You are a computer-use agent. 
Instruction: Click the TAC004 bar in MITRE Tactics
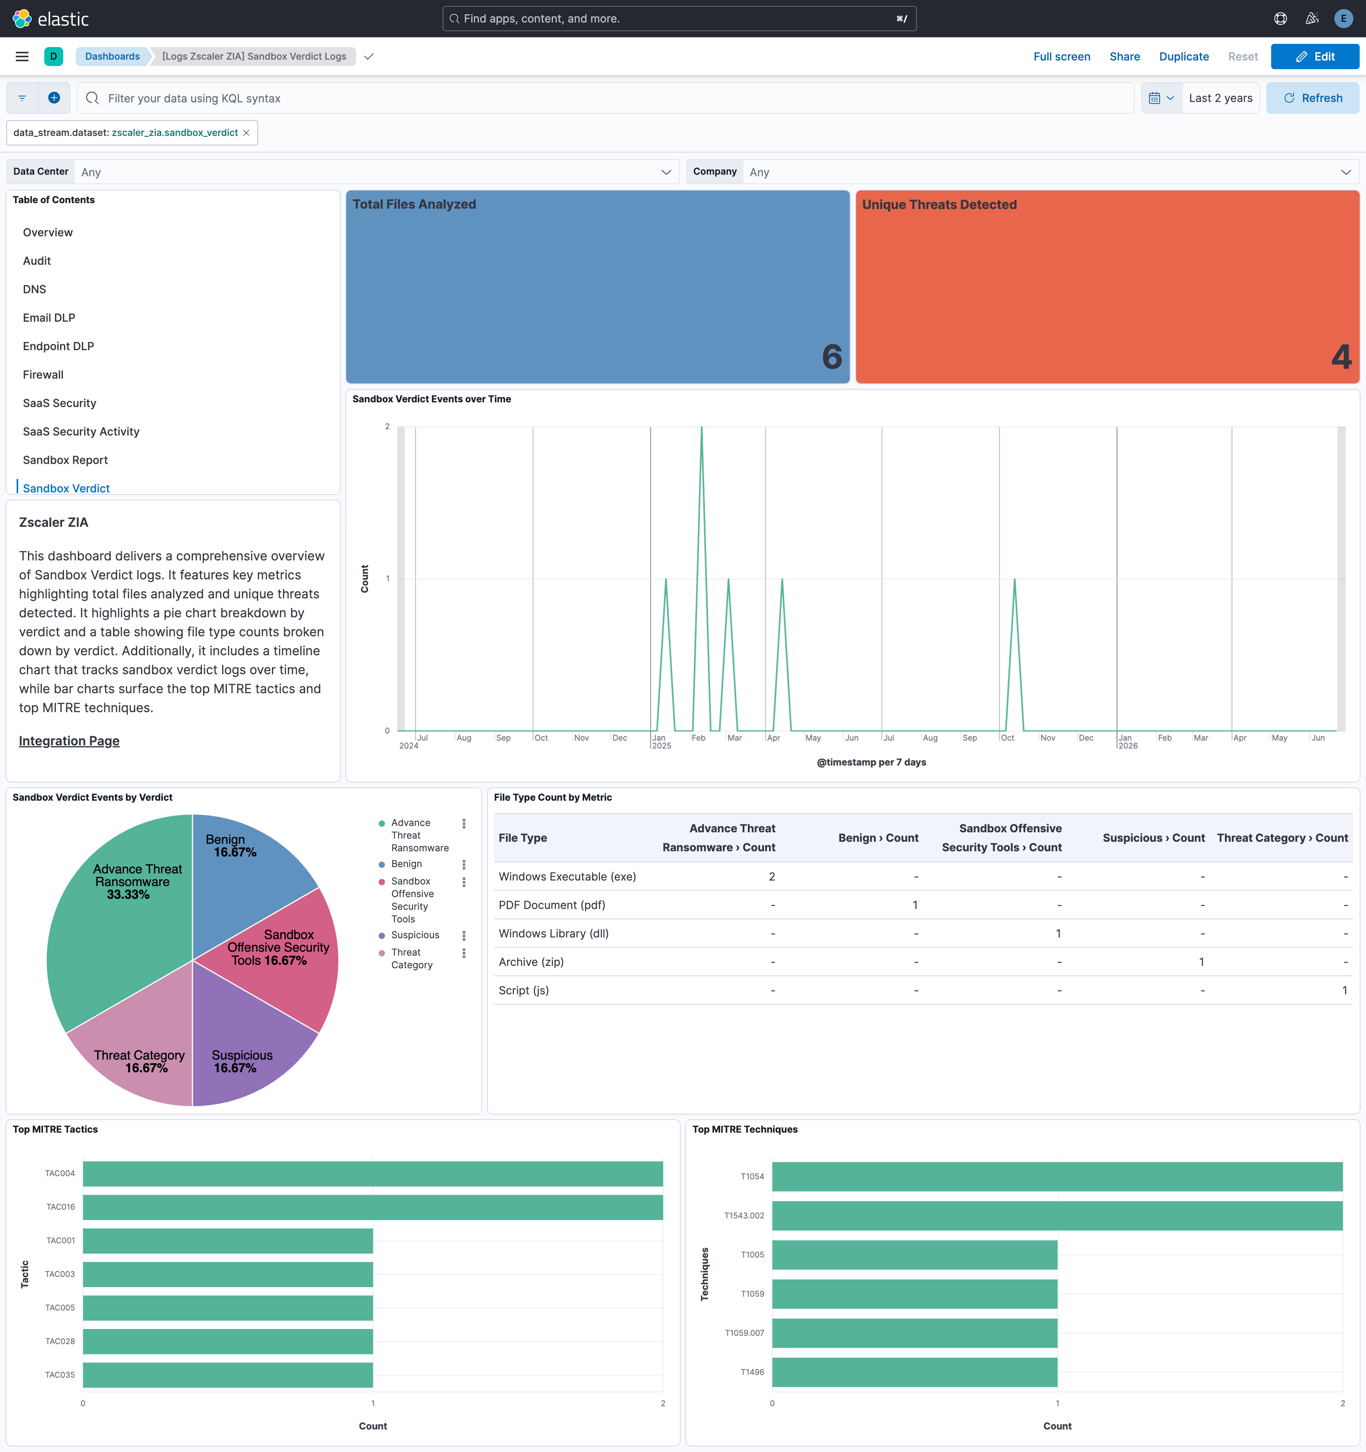click(x=373, y=1174)
